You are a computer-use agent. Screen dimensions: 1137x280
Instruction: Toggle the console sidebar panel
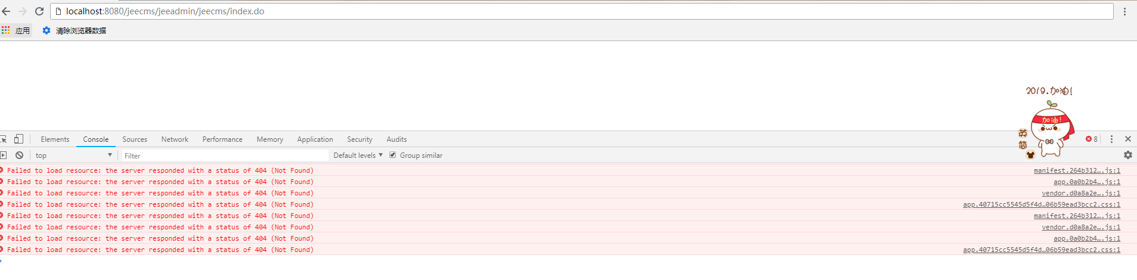click(4, 155)
